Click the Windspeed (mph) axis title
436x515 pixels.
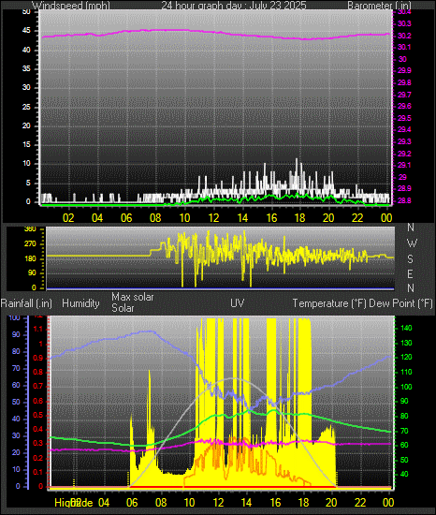(71, 6)
